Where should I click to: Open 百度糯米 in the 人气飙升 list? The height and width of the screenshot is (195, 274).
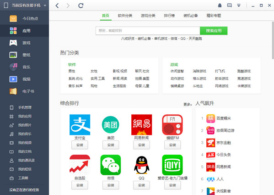tap(219, 118)
